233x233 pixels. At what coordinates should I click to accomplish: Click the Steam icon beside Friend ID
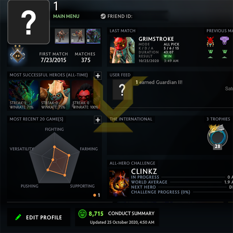(x=103, y=16)
